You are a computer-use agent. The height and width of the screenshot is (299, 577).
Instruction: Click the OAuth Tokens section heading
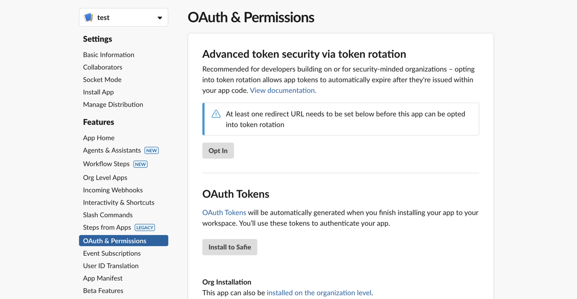coord(236,194)
